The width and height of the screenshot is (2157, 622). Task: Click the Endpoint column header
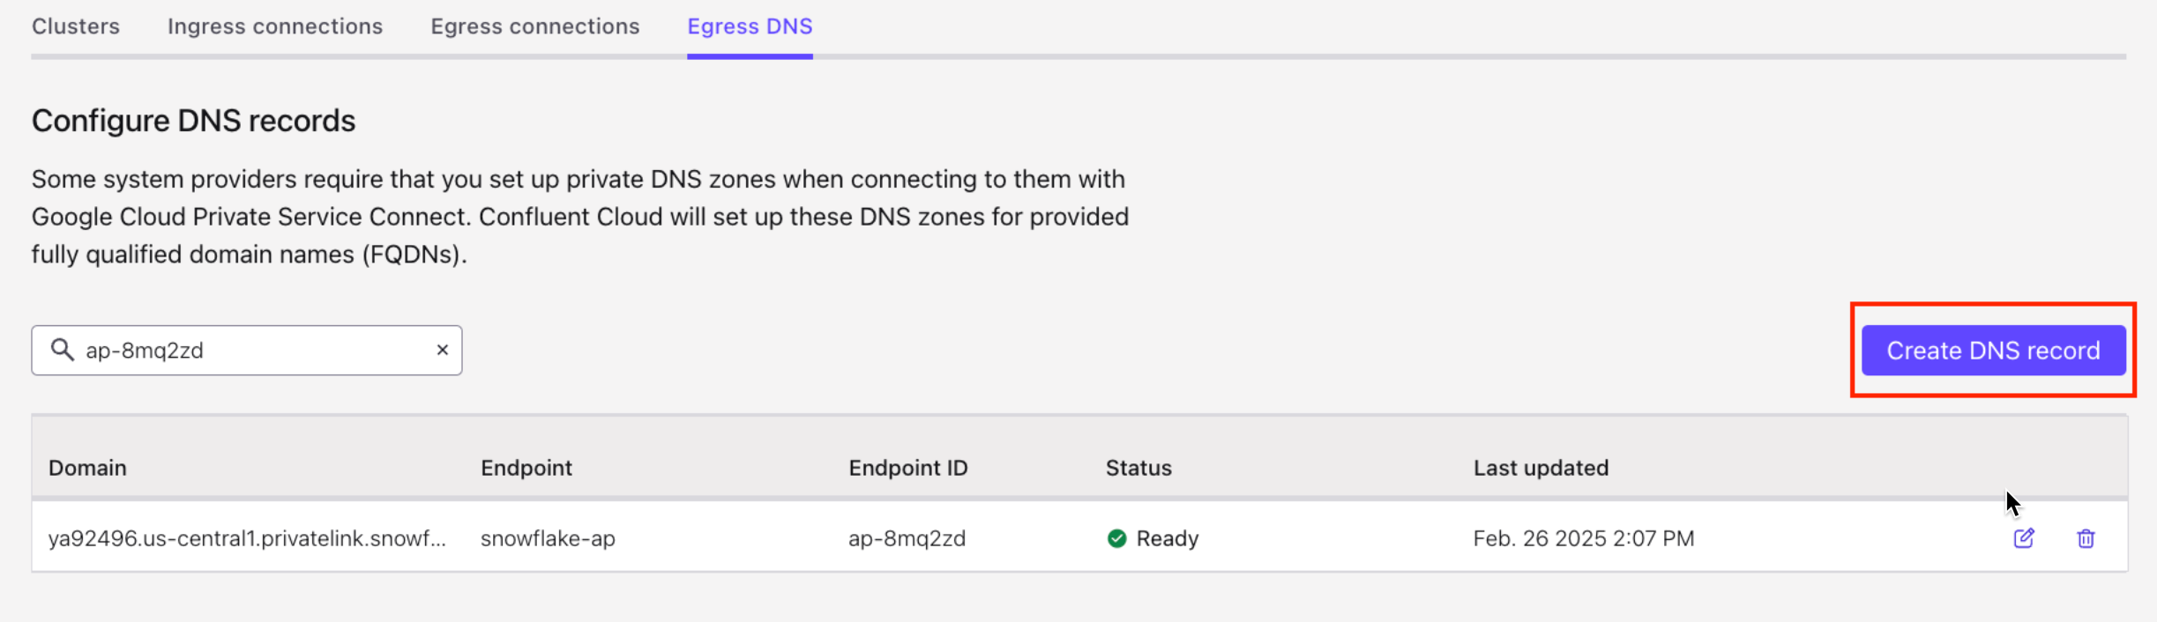pos(526,468)
